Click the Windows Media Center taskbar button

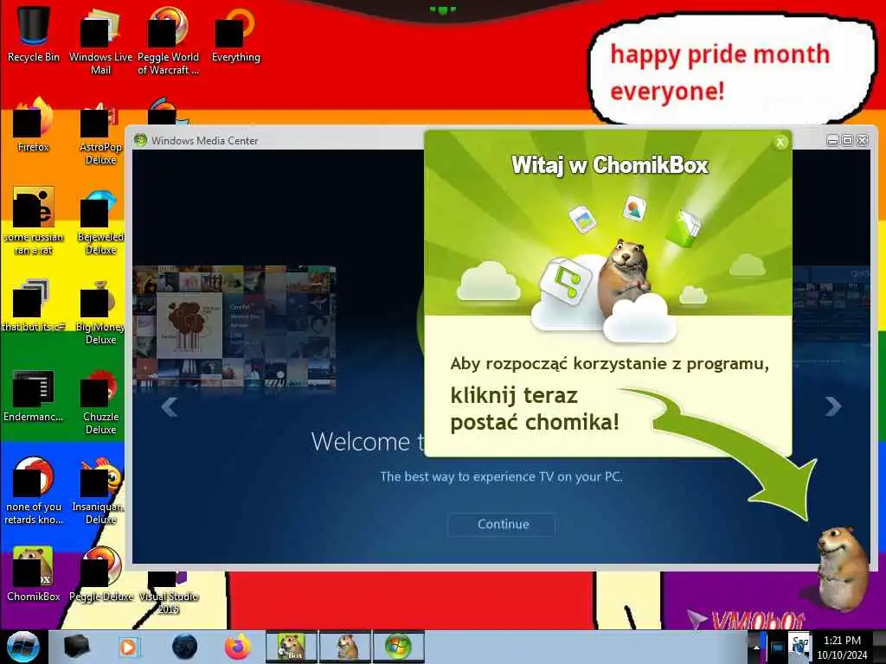coord(398,647)
